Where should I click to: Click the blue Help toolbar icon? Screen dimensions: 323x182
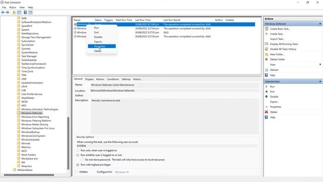click(25, 12)
